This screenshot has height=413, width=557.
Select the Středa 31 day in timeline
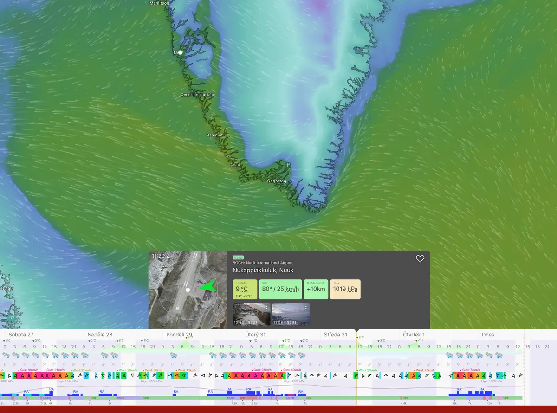(x=336, y=335)
